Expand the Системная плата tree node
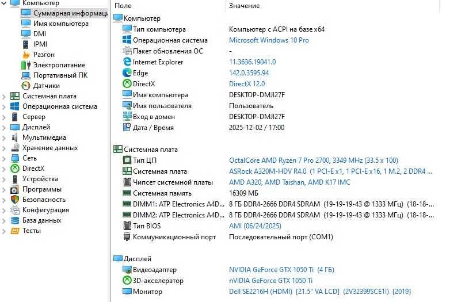 [4, 96]
